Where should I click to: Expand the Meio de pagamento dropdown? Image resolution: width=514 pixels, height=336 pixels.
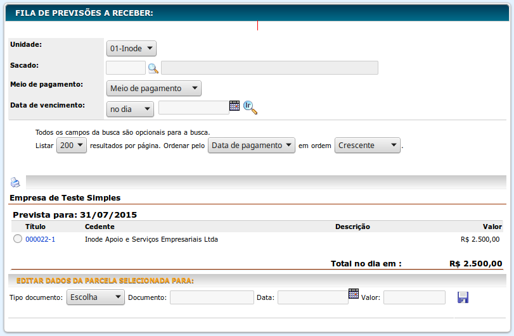click(x=153, y=89)
